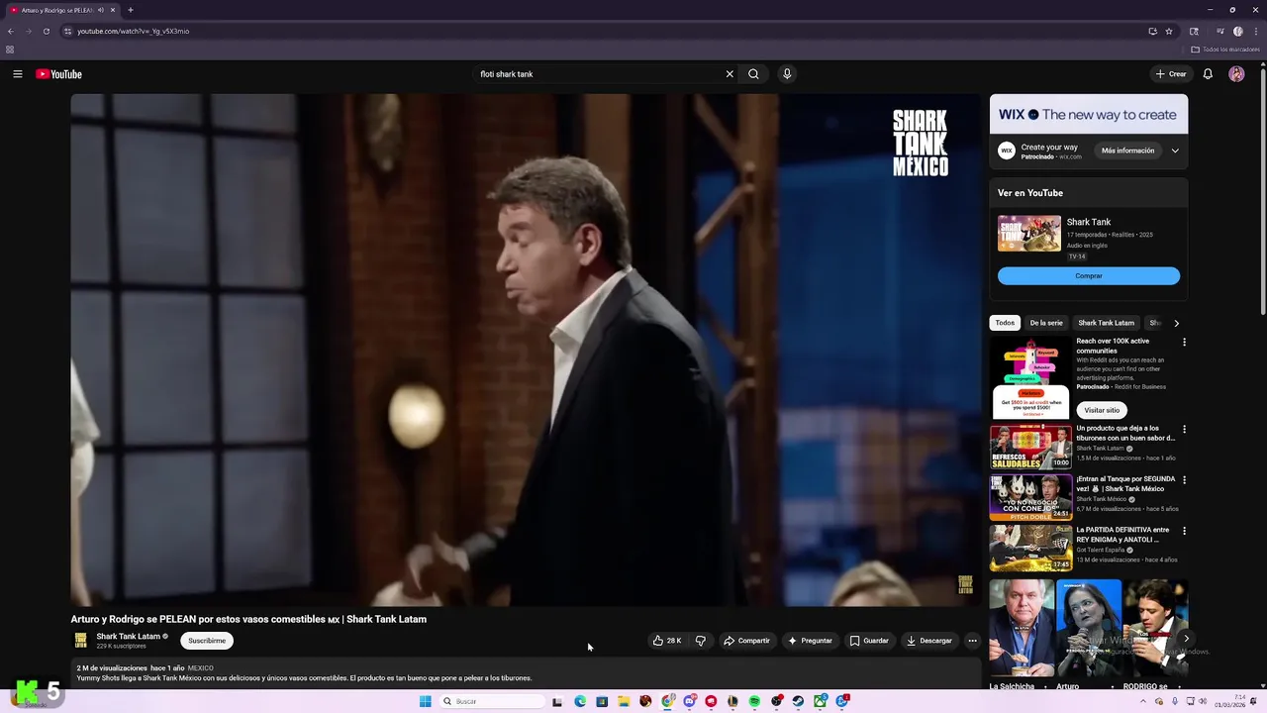Clear the search box with X icon
The height and width of the screenshot is (713, 1267).
[730, 74]
